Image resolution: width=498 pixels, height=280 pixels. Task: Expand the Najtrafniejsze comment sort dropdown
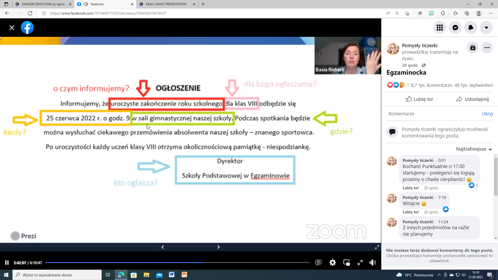coord(474,149)
